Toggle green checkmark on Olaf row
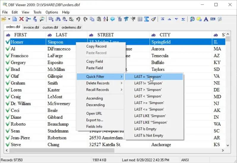 8,76
